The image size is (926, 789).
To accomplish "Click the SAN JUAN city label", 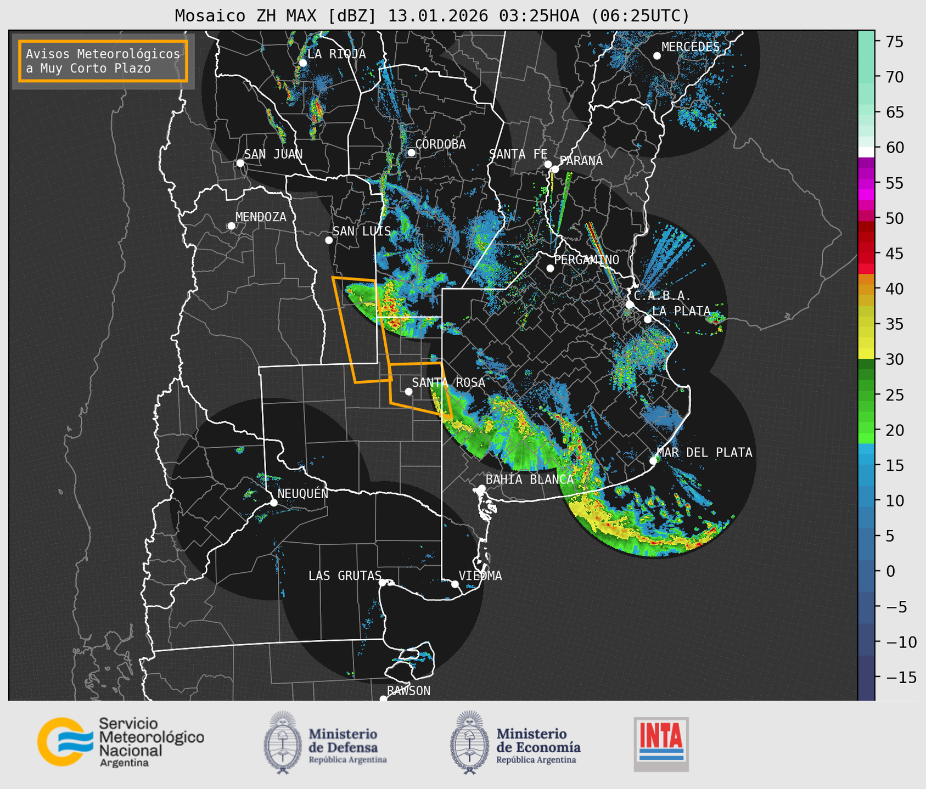I will pos(273,154).
